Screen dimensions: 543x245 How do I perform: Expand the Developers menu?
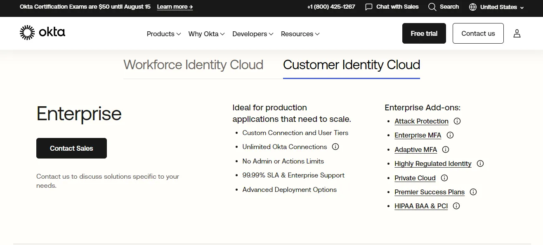[x=253, y=34]
